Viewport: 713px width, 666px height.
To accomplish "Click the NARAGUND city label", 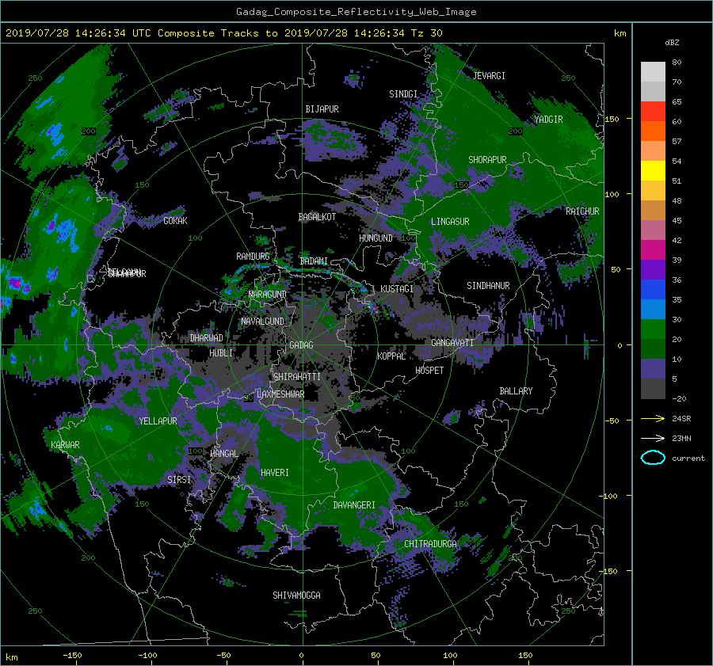I will (x=268, y=294).
